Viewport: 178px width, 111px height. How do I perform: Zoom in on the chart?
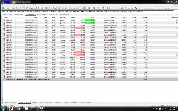tap(70, 8)
